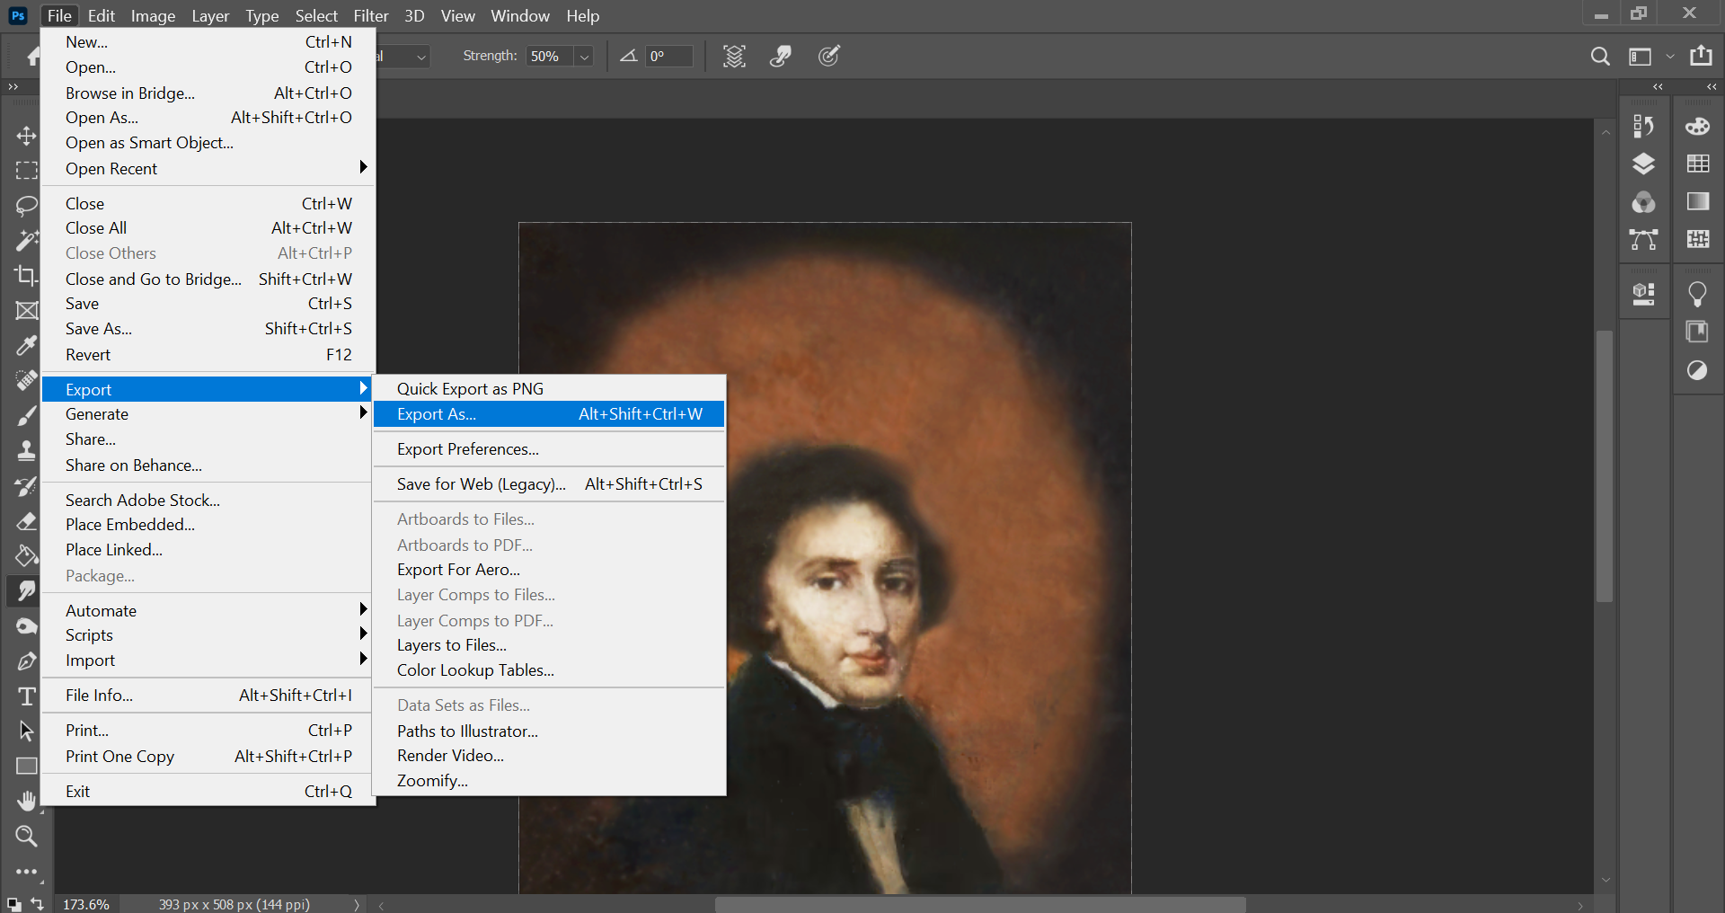Screen dimensions: 1725x913
Task: Select the Eyedropper tool
Action: point(26,345)
